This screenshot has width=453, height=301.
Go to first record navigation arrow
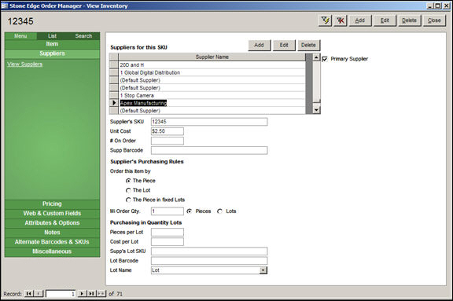pyautogui.click(x=28, y=293)
